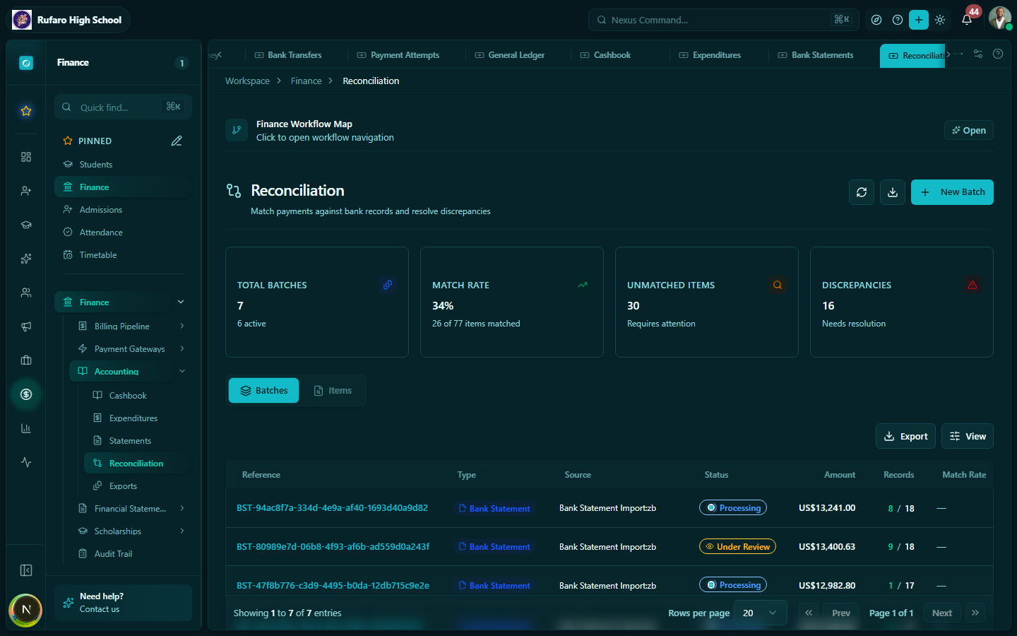Open the help question mark in top bar
The image size is (1017, 636).
tap(898, 20)
